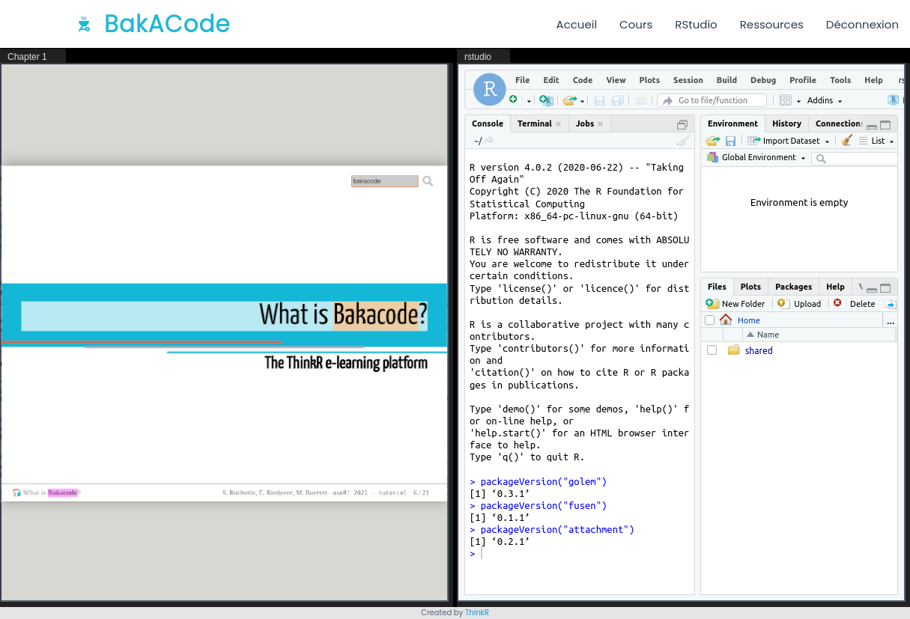The height and width of the screenshot is (619, 910).
Task: Click the shared folder icon
Action: pos(734,350)
